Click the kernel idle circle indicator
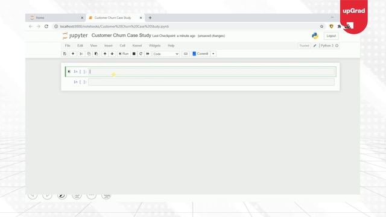Image resolution: width=386 pixels, height=217 pixels. pyautogui.click(x=337, y=46)
